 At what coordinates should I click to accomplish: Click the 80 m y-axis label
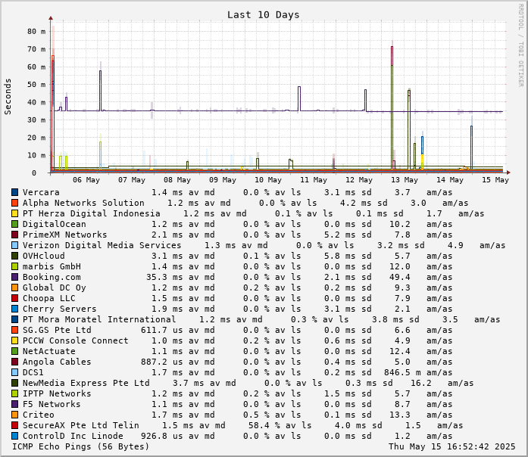pos(36,31)
